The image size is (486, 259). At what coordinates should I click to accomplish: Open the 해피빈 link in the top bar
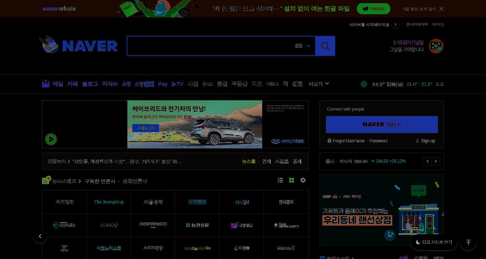438,25
